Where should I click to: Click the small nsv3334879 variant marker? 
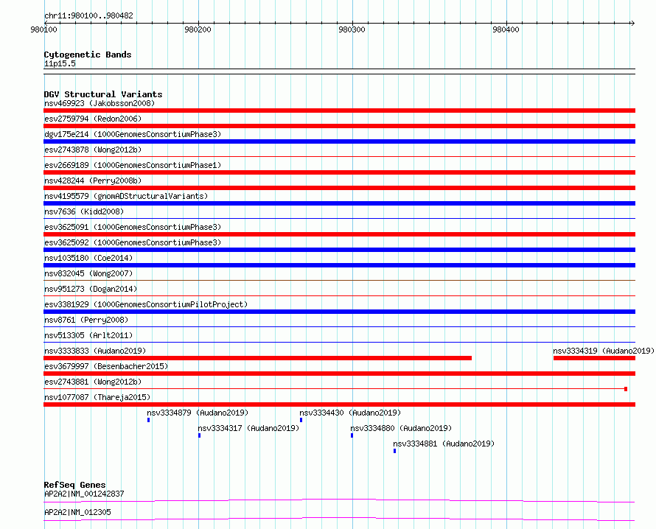pyautogui.click(x=148, y=420)
